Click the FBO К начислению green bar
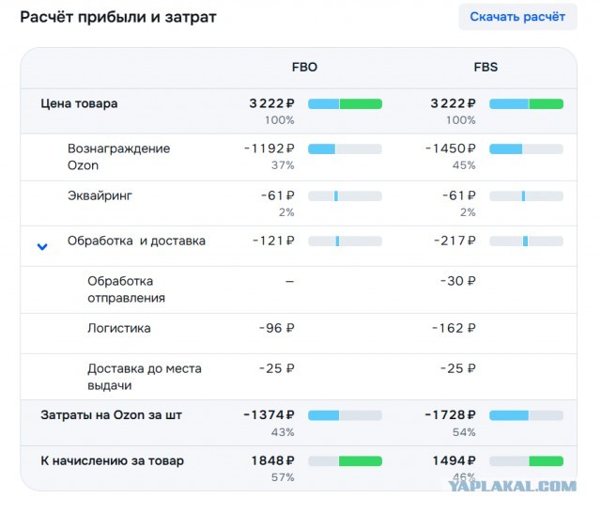 click(360, 461)
